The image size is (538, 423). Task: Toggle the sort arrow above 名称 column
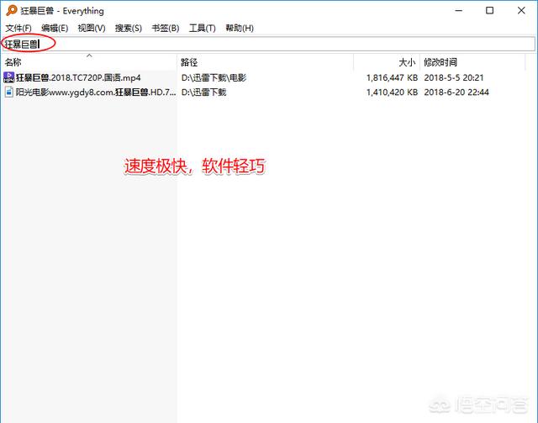click(x=90, y=56)
